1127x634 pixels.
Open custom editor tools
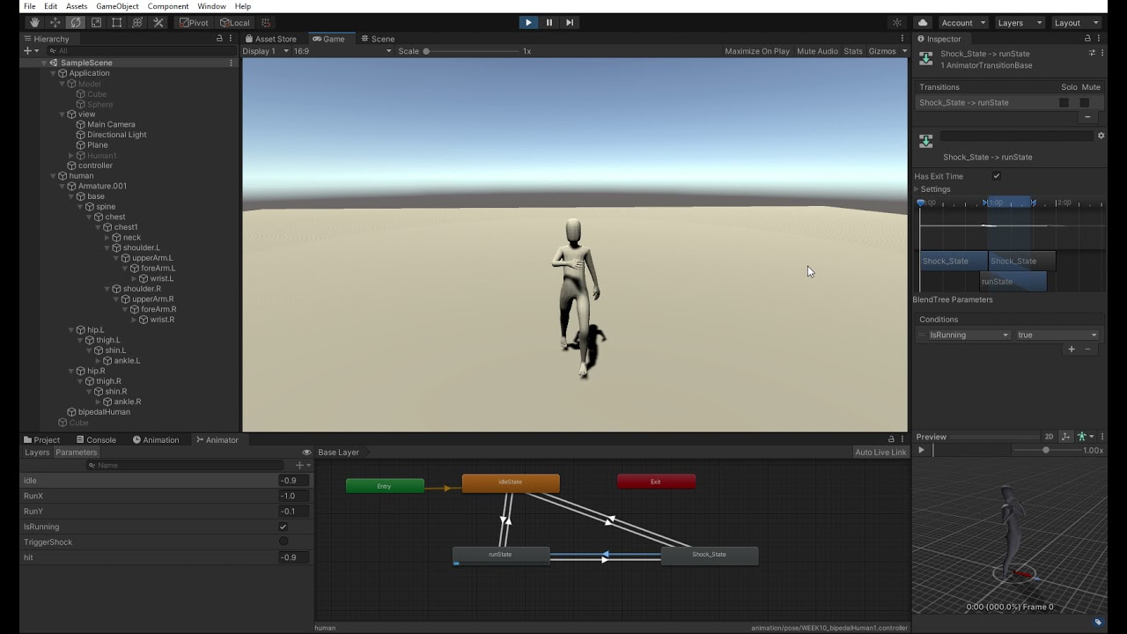click(158, 22)
